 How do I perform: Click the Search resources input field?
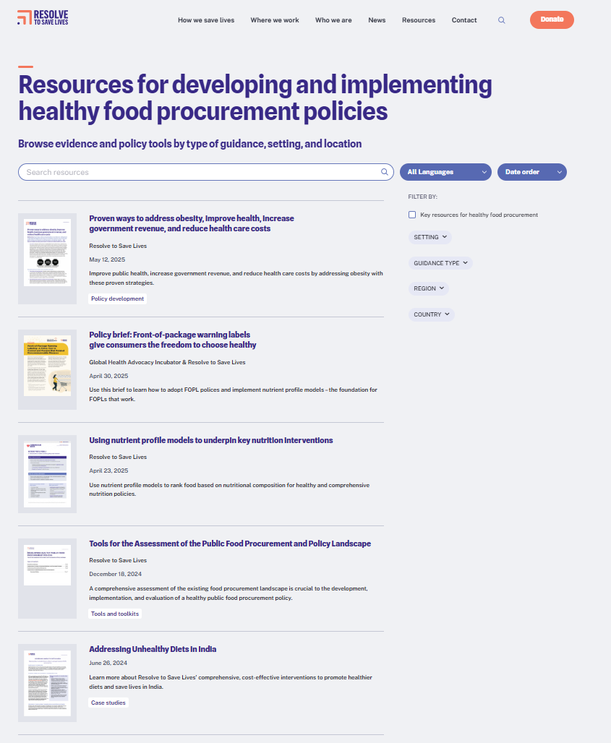(x=199, y=172)
